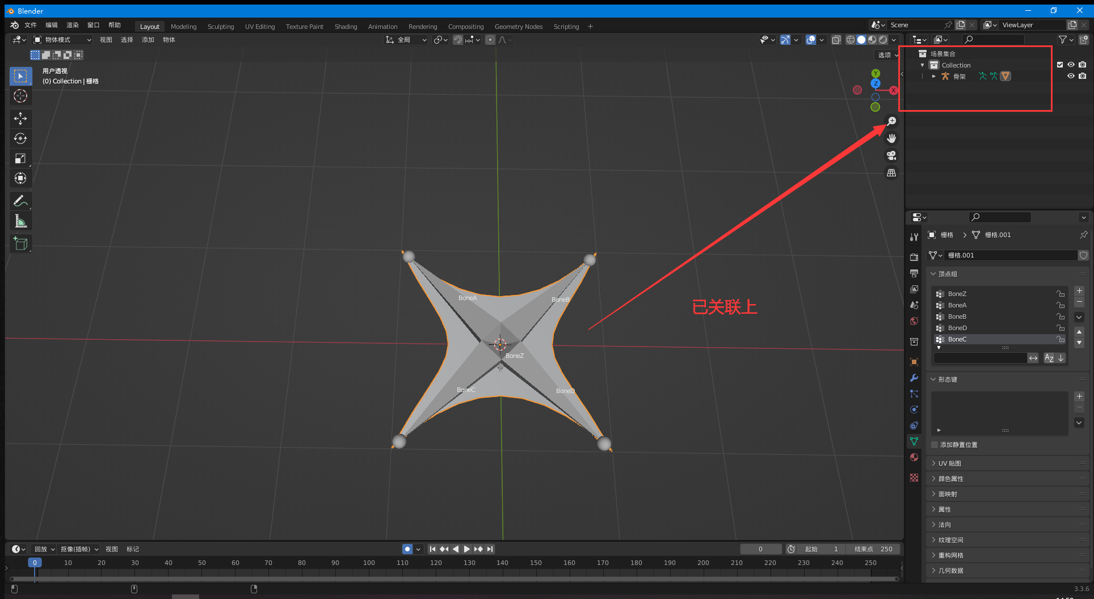Image resolution: width=1094 pixels, height=599 pixels.
Task: Activate the Annotate pencil tool
Action: [20, 201]
